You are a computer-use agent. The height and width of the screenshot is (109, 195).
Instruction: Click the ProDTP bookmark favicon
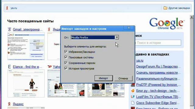coord(133,85)
